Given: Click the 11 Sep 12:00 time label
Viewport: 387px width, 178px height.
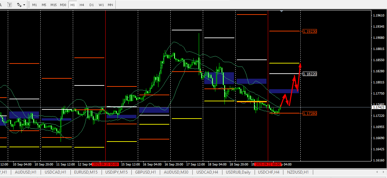Looking at the screenshot, I should [65, 164].
